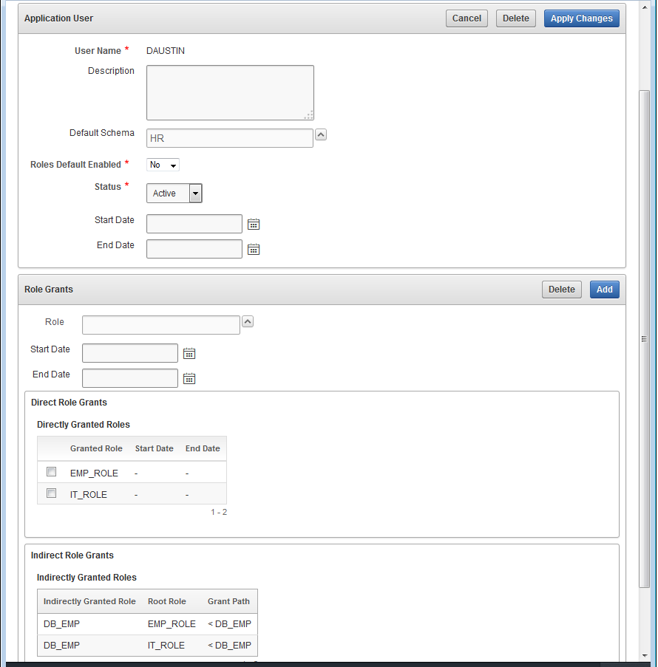
Task: Click the vertical page scrollbar
Action: [x=644, y=338]
